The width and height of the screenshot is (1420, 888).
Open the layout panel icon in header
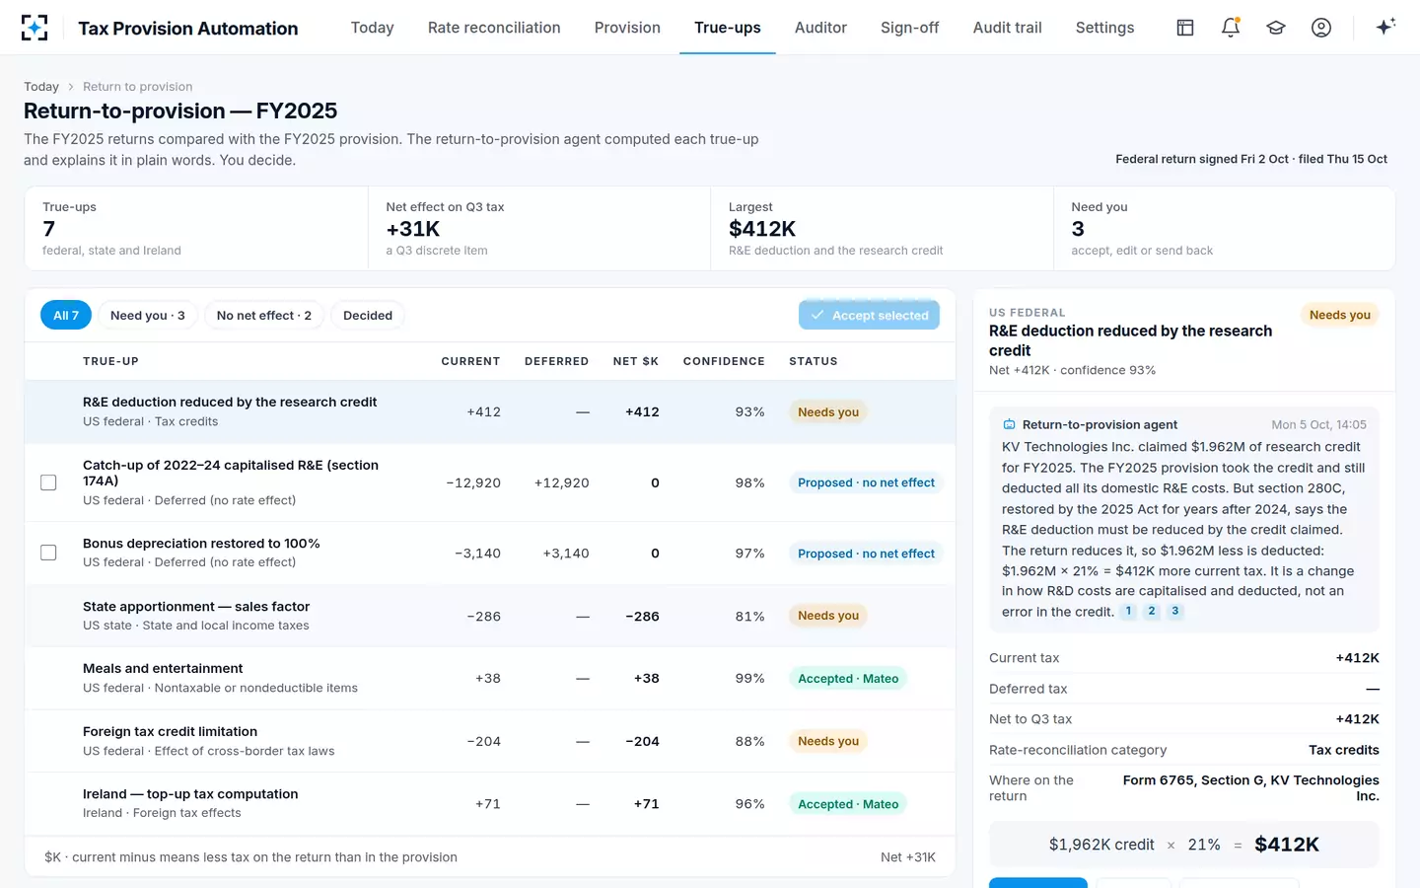1185,28
